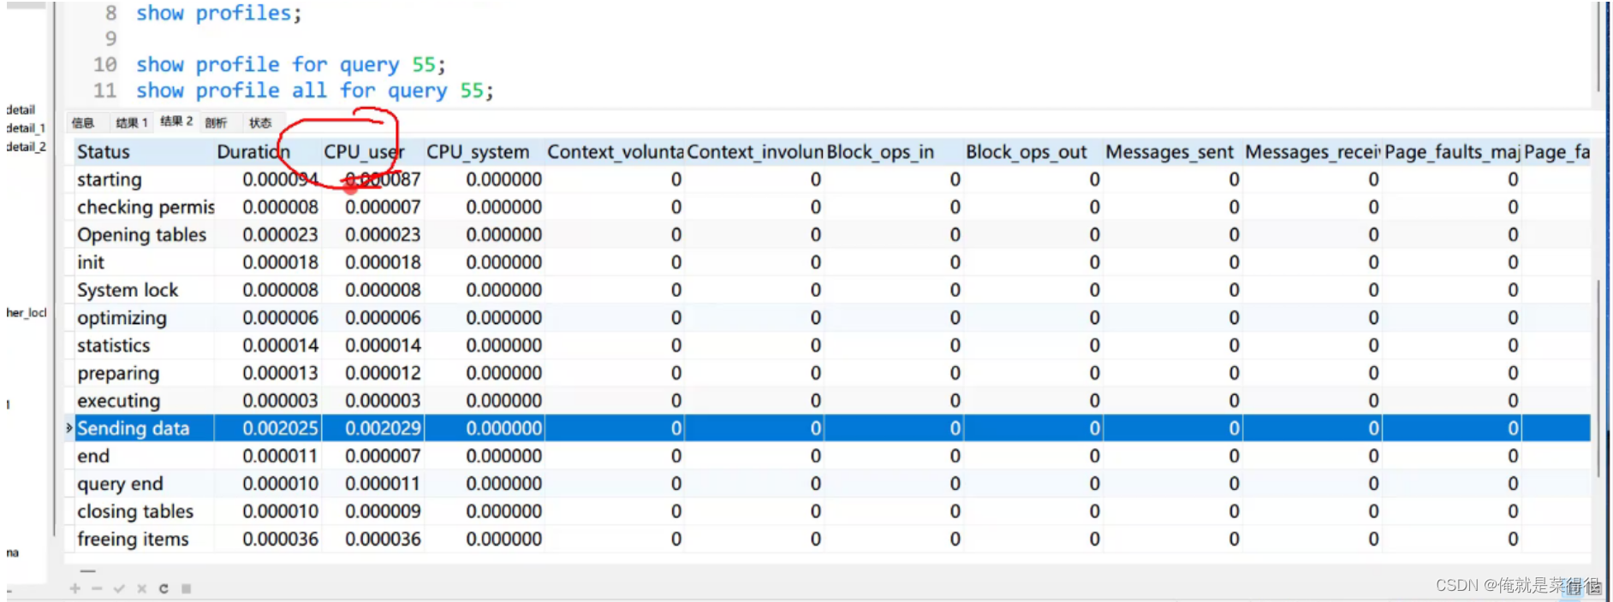Sort by the Duration column header

[x=267, y=152]
